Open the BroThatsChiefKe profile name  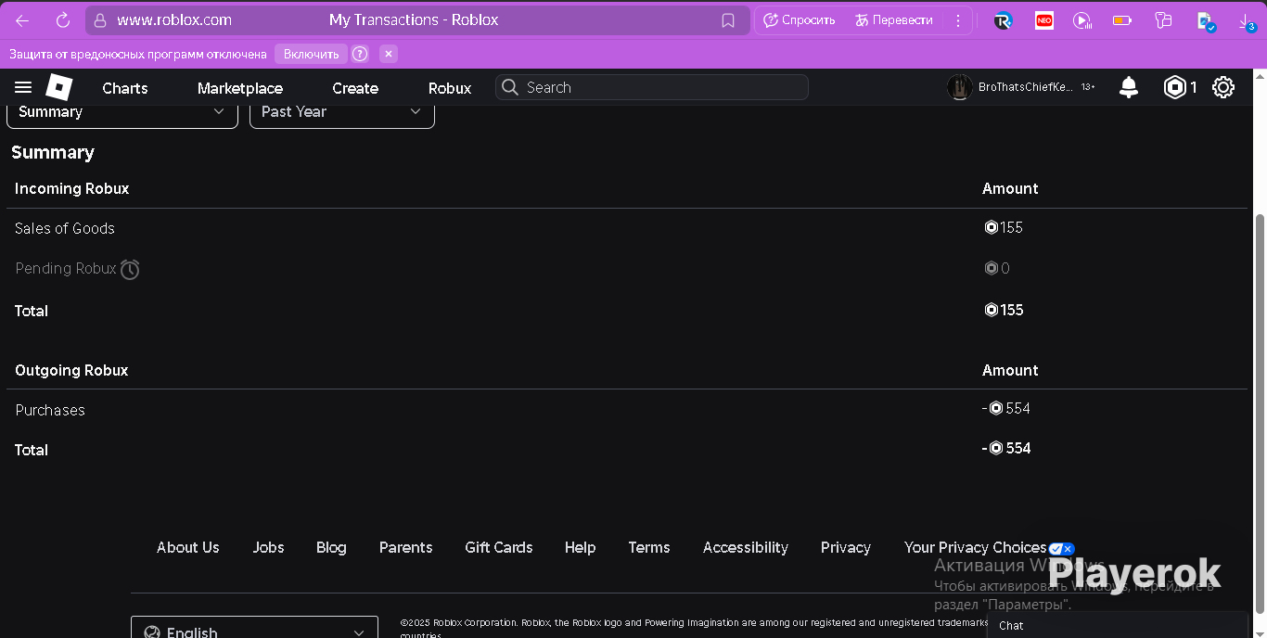tap(1026, 87)
